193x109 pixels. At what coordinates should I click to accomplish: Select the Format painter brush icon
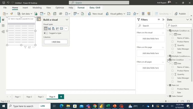11,14
